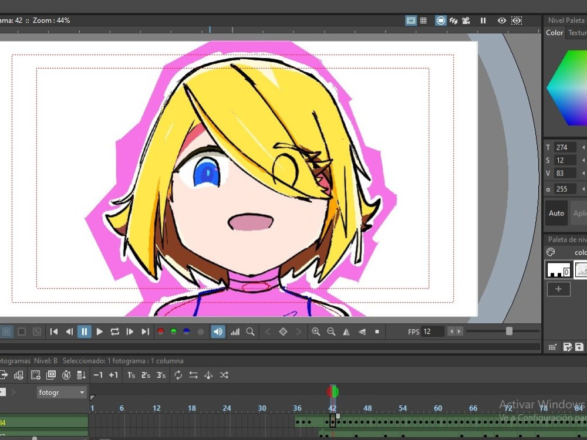The width and height of the screenshot is (587, 440).
Task: Step to next frame
Action: click(x=130, y=332)
